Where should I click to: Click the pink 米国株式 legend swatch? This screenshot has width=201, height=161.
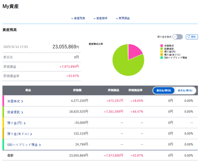click(x=162, y=46)
